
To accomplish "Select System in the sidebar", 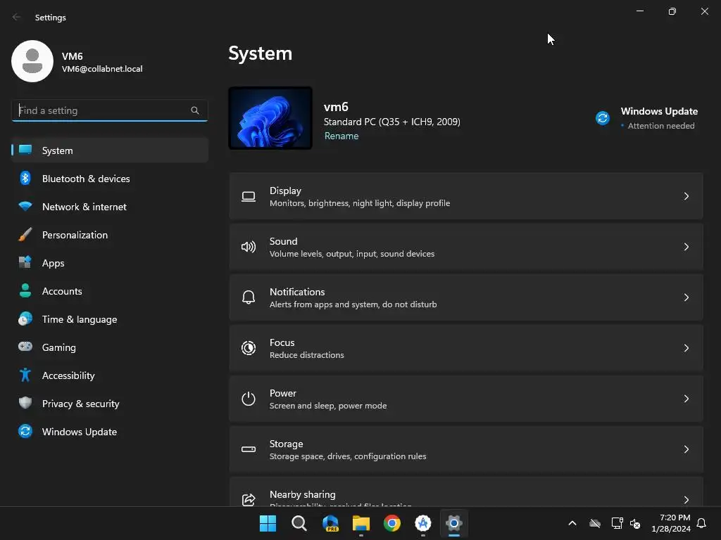I will [x=110, y=150].
